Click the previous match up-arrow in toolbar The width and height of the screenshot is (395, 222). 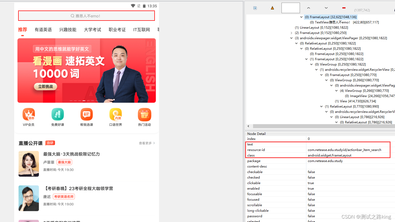click(309, 8)
